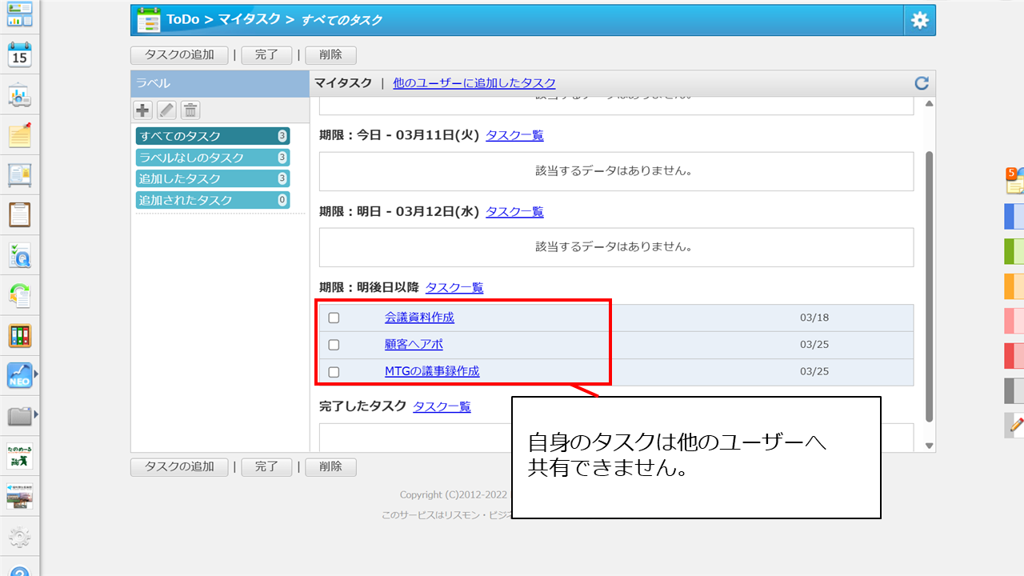Screen dimensions: 1024x576
Task: Open the MTGの議事録作成 task link
Action: pos(432,372)
